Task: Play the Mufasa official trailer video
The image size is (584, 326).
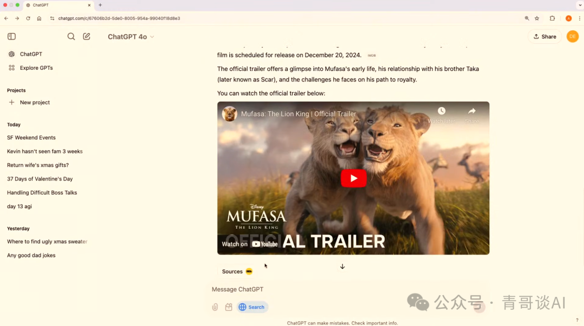Action: [353, 178]
